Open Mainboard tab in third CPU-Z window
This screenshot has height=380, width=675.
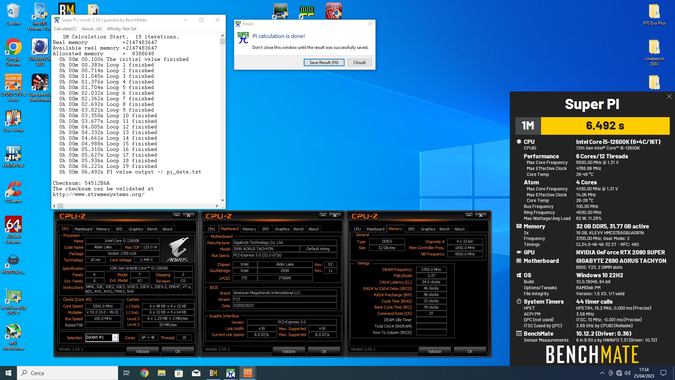click(375, 229)
